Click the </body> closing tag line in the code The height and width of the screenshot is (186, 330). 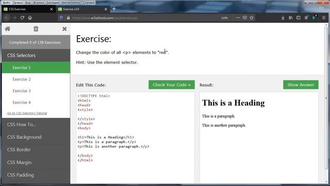[x=85, y=156]
